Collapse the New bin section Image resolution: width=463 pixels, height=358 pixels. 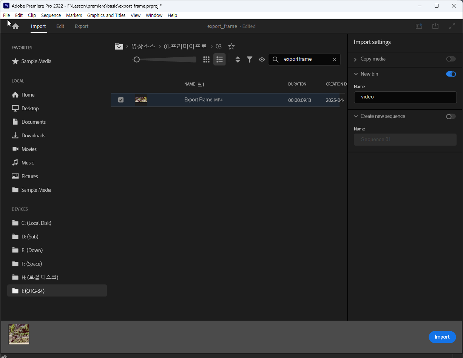(355, 74)
